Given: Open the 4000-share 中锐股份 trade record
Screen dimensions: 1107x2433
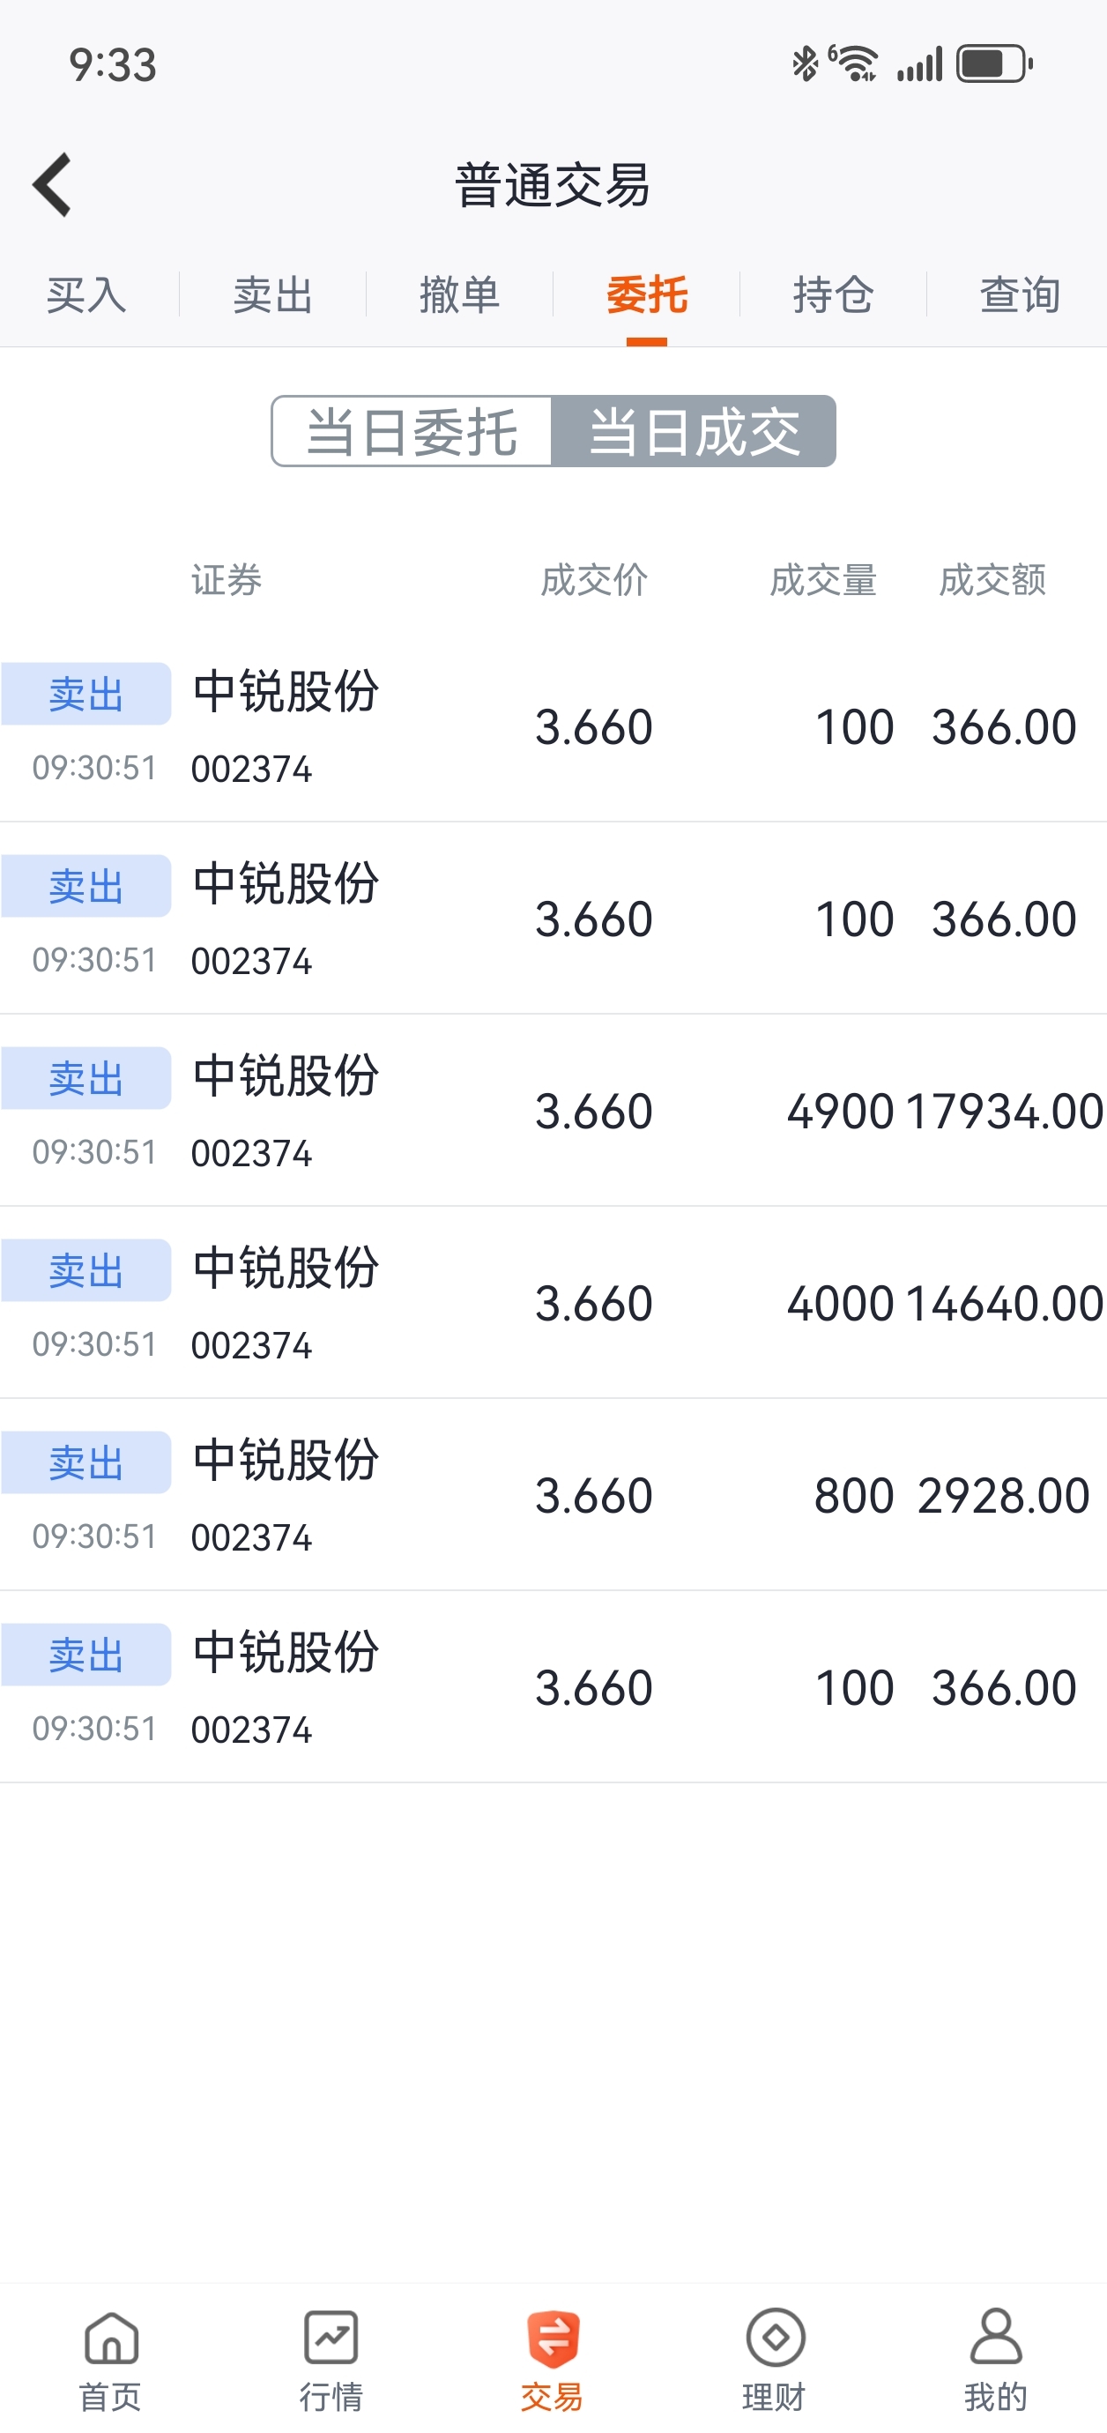Looking at the screenshot, I should pyautogui.click(x=553, y=1304).
